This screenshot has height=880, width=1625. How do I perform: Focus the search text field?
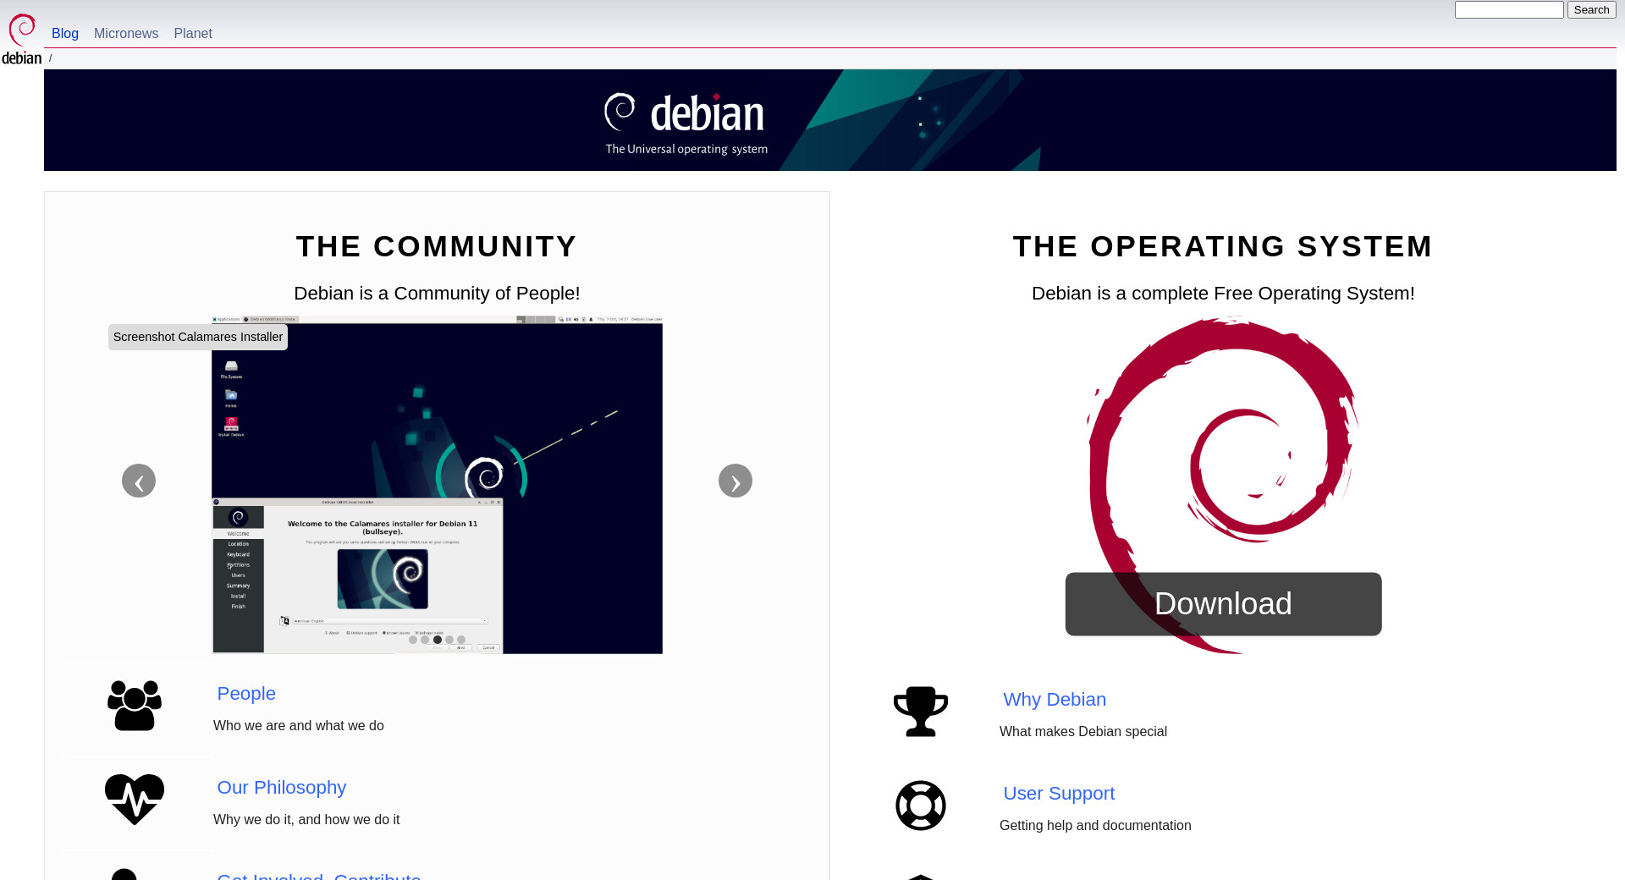[x=1508, y=10]
